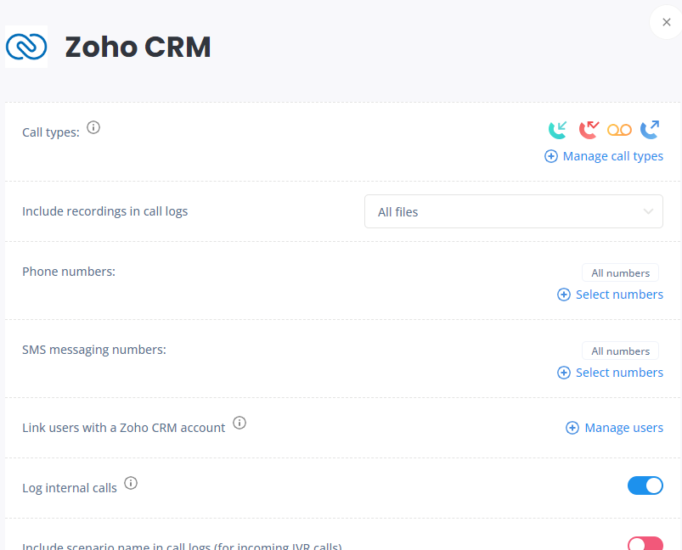Click the Call types label

tap(51, 132)
